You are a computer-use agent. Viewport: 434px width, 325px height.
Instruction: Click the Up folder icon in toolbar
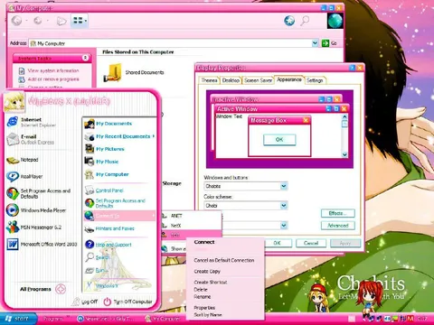click(x=61, y=21)
